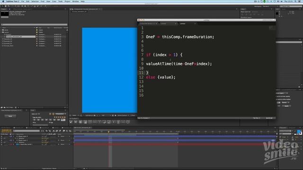Select the Rectangle shape tool
This screenshot has height=170, width=303.
pos(22,6)
